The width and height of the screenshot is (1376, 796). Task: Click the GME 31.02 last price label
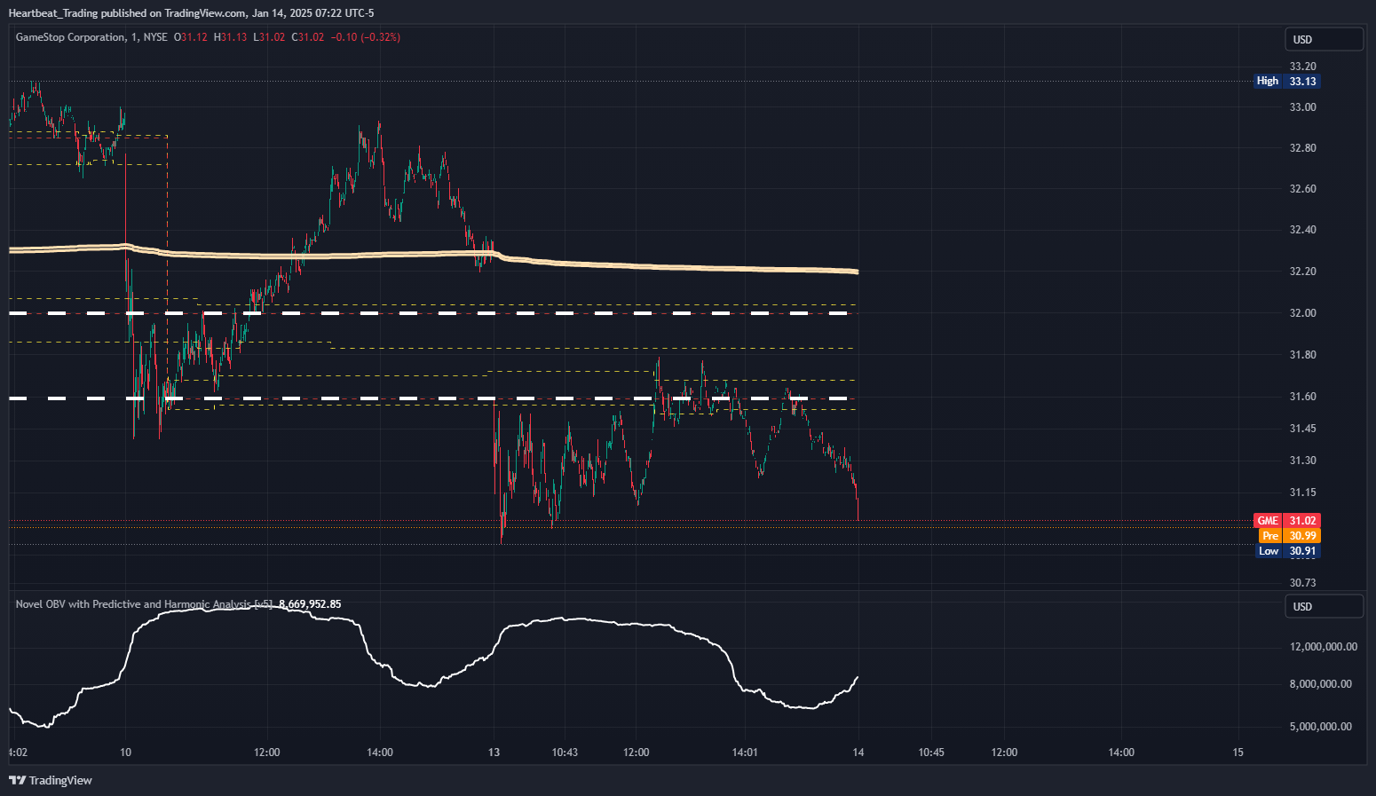1287,521
